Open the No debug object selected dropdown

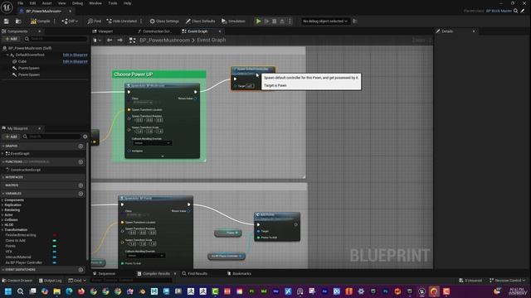324,22
